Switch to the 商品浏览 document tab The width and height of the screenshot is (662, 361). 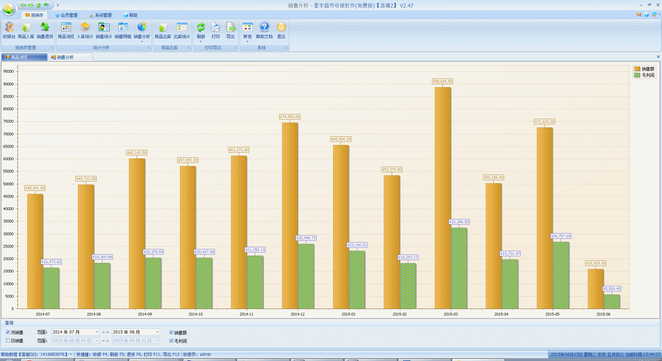(x=24, y=57)
